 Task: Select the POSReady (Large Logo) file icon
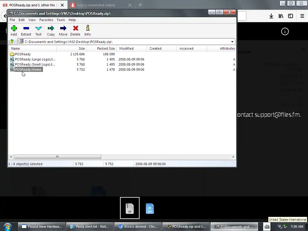12,59
